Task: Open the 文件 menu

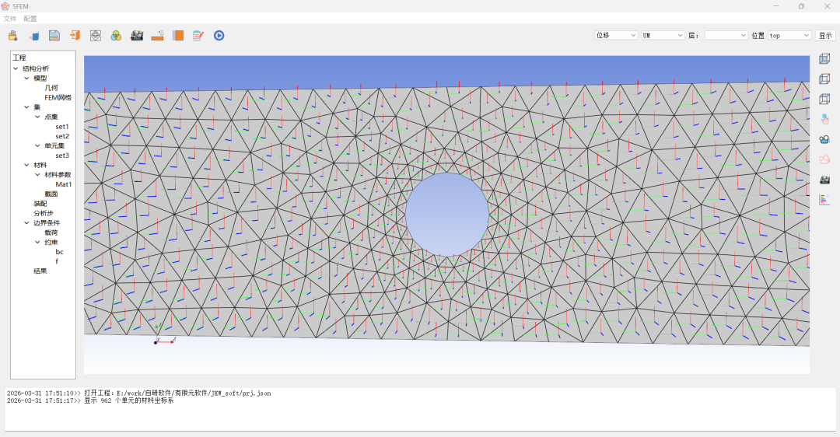Action: pyautogui.click(x=9, y=19)
